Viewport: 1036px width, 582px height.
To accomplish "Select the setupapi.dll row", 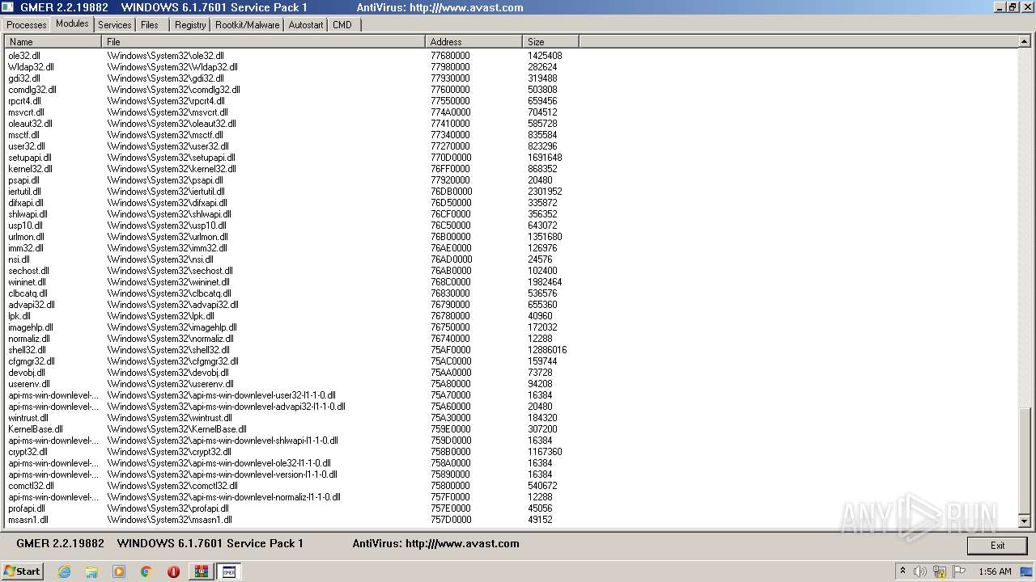I will point(510,158).
